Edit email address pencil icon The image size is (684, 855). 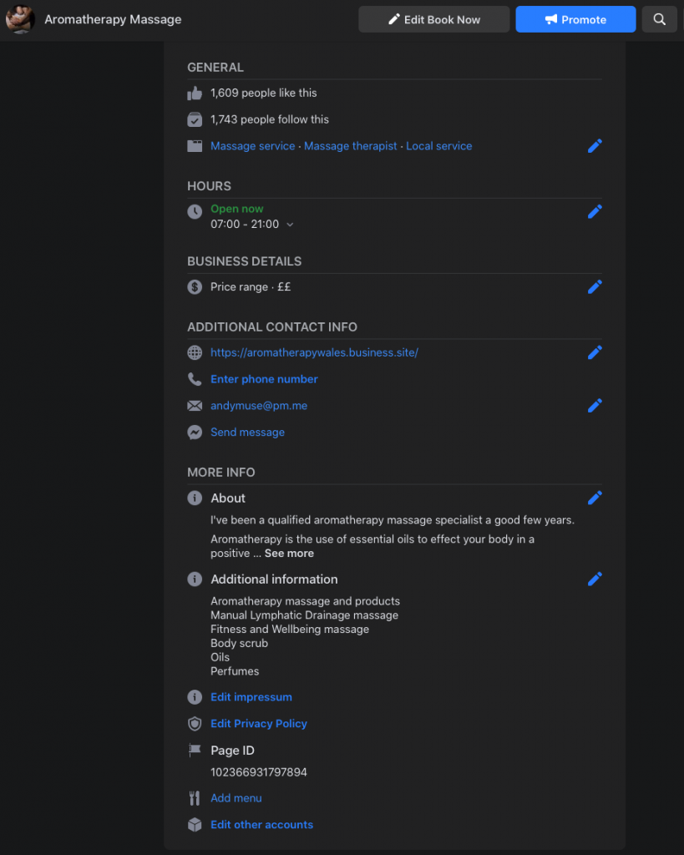point(595,406)
